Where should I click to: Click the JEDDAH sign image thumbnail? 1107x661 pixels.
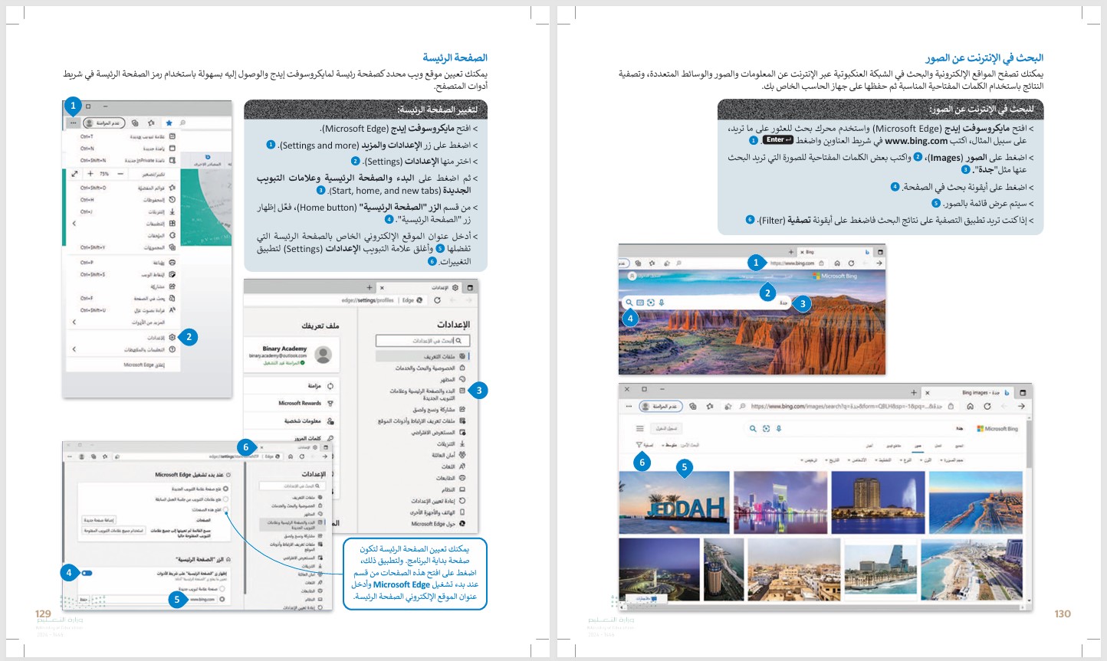(675, 502)
